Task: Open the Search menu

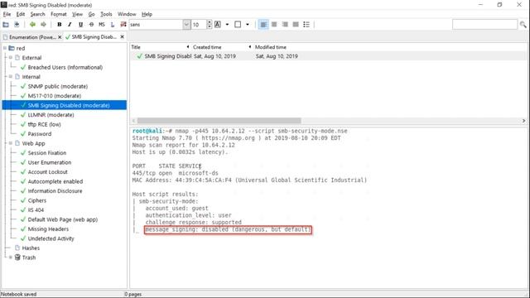Action: [x=37, y=14]
